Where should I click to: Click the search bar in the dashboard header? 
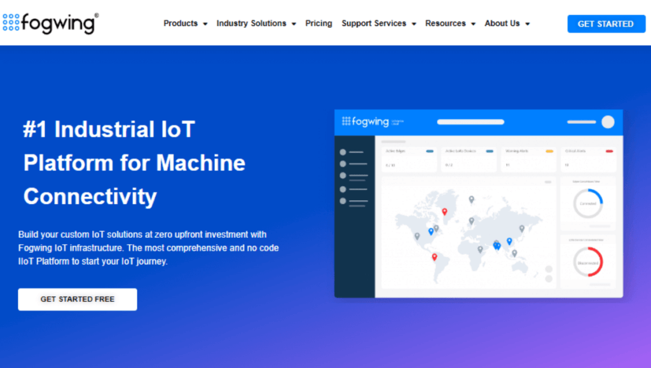[x=470, y=122]
